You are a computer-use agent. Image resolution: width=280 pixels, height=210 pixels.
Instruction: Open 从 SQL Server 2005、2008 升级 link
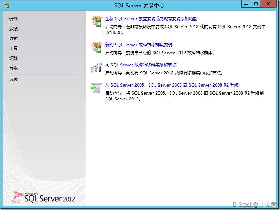point(172,85)
